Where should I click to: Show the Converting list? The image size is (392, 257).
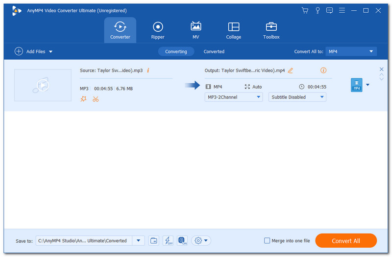[176, 51]
